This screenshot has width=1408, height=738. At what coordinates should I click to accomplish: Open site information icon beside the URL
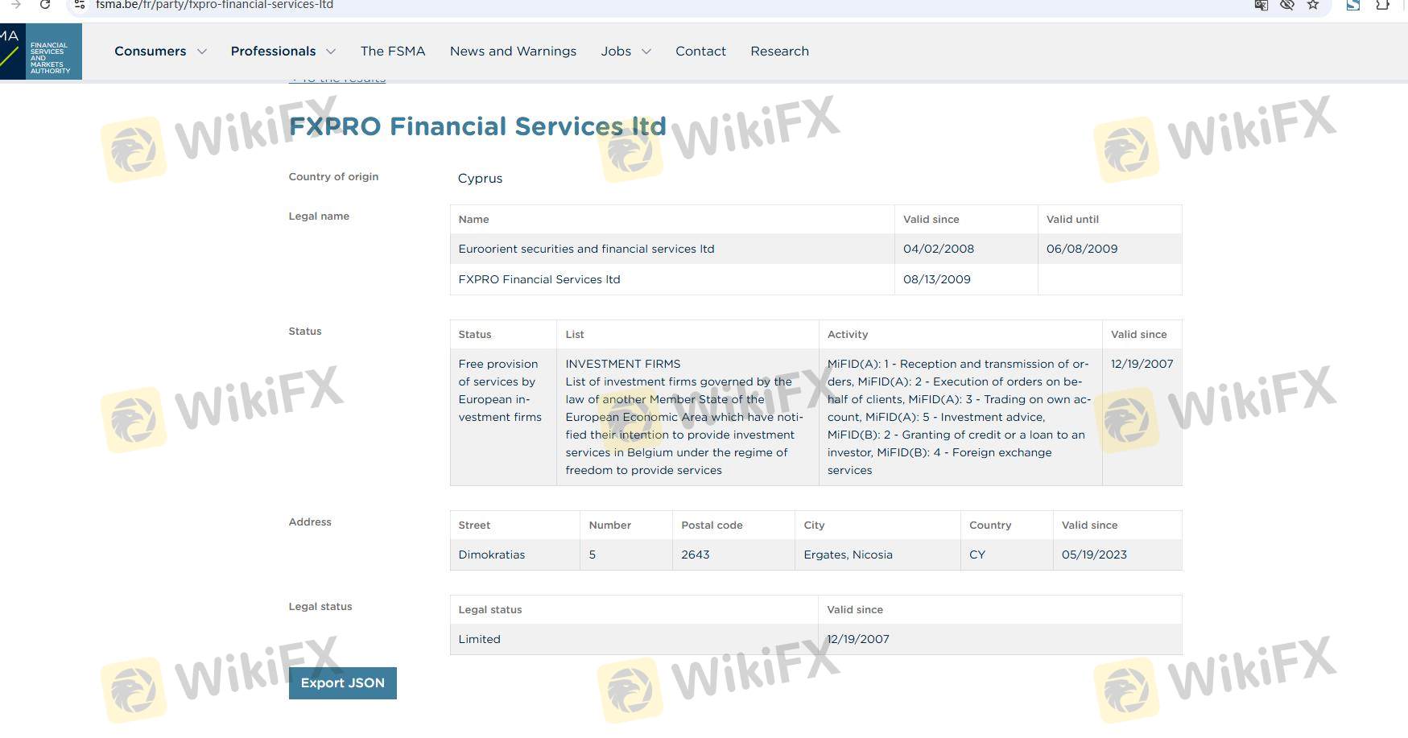(x=80, y=5)
